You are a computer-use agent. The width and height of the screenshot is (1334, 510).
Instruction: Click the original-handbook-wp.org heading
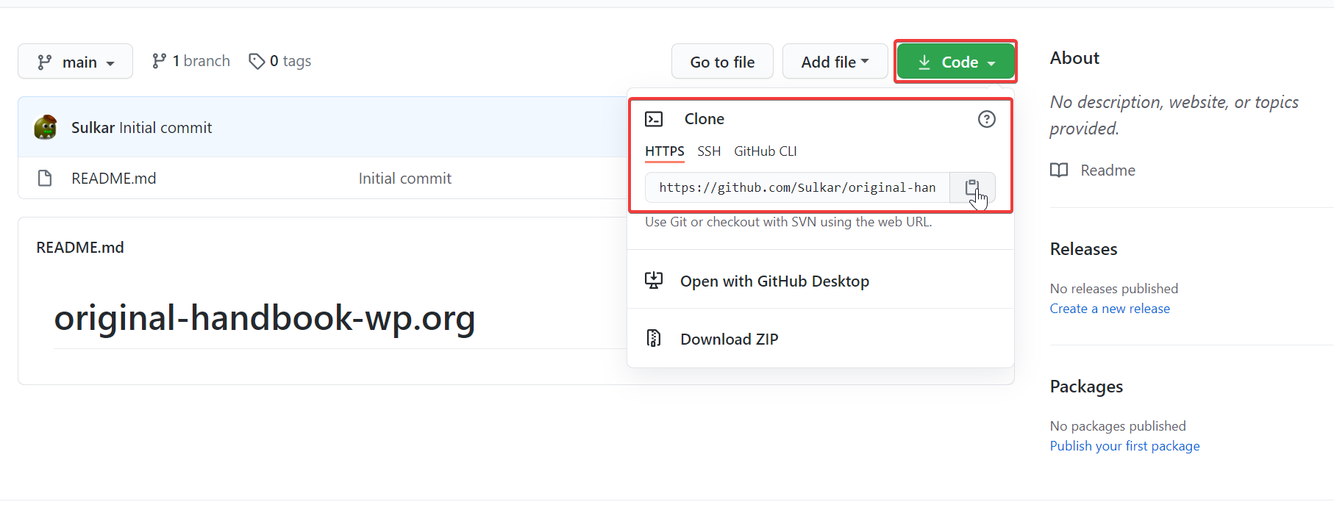(x=265, y=318)
